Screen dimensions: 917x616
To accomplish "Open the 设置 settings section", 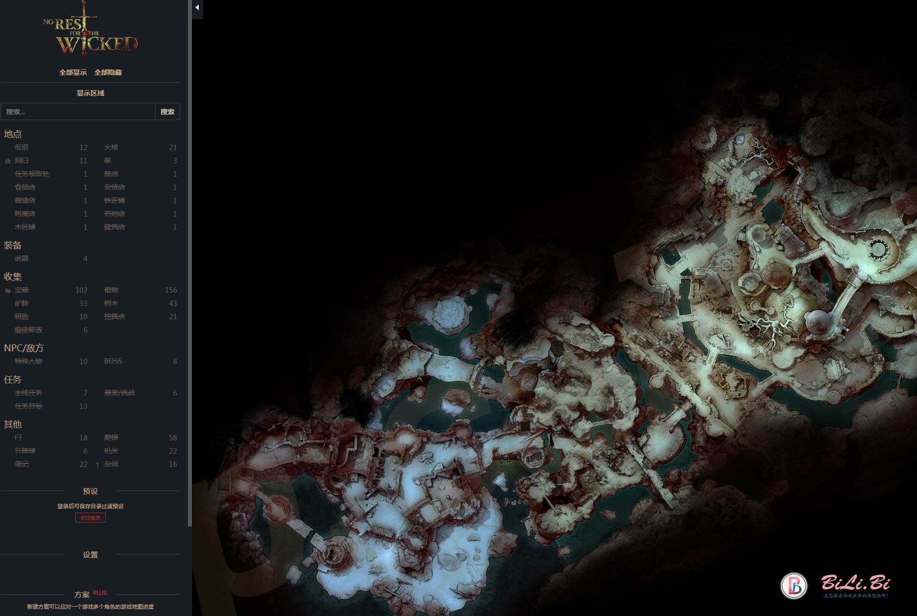I will [90, 554].
